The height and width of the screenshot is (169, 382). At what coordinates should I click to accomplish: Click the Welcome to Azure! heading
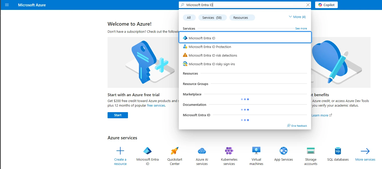[x=129, y=24]
